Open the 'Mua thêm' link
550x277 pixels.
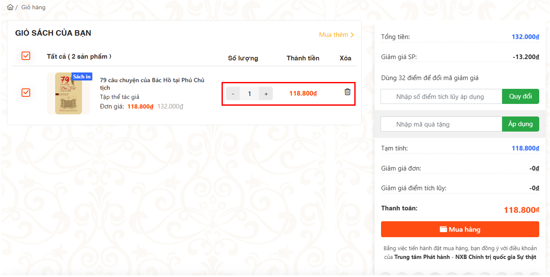tap(333, 35)
